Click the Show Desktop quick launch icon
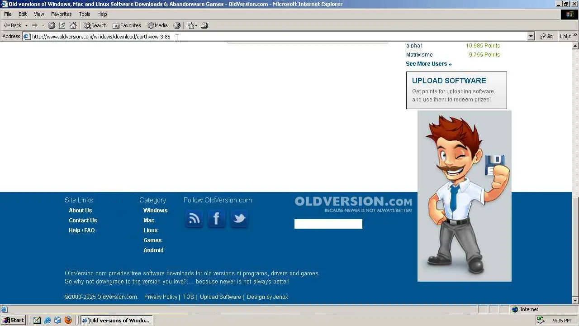 pos(37,320)
